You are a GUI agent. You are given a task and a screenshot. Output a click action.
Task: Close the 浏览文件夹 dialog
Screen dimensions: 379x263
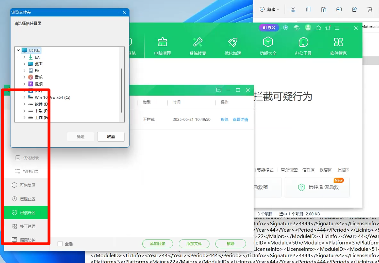(124, 12)
